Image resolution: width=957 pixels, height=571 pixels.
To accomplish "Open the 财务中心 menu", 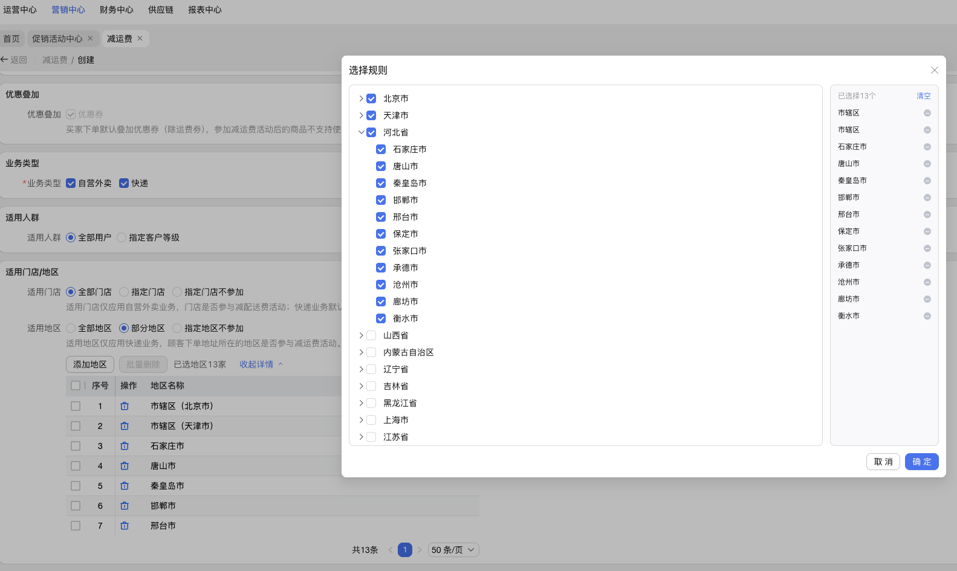I will 117,10.
